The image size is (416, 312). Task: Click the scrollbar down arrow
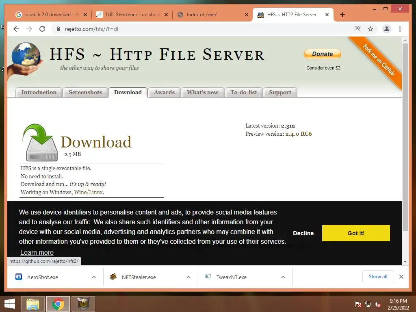(405, 262)
